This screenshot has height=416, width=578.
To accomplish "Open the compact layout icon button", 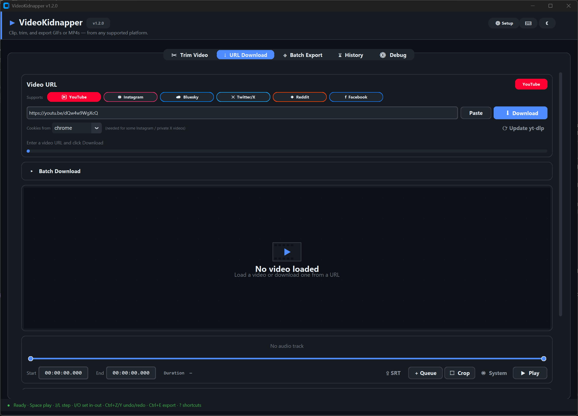I will tap(528, 23).
